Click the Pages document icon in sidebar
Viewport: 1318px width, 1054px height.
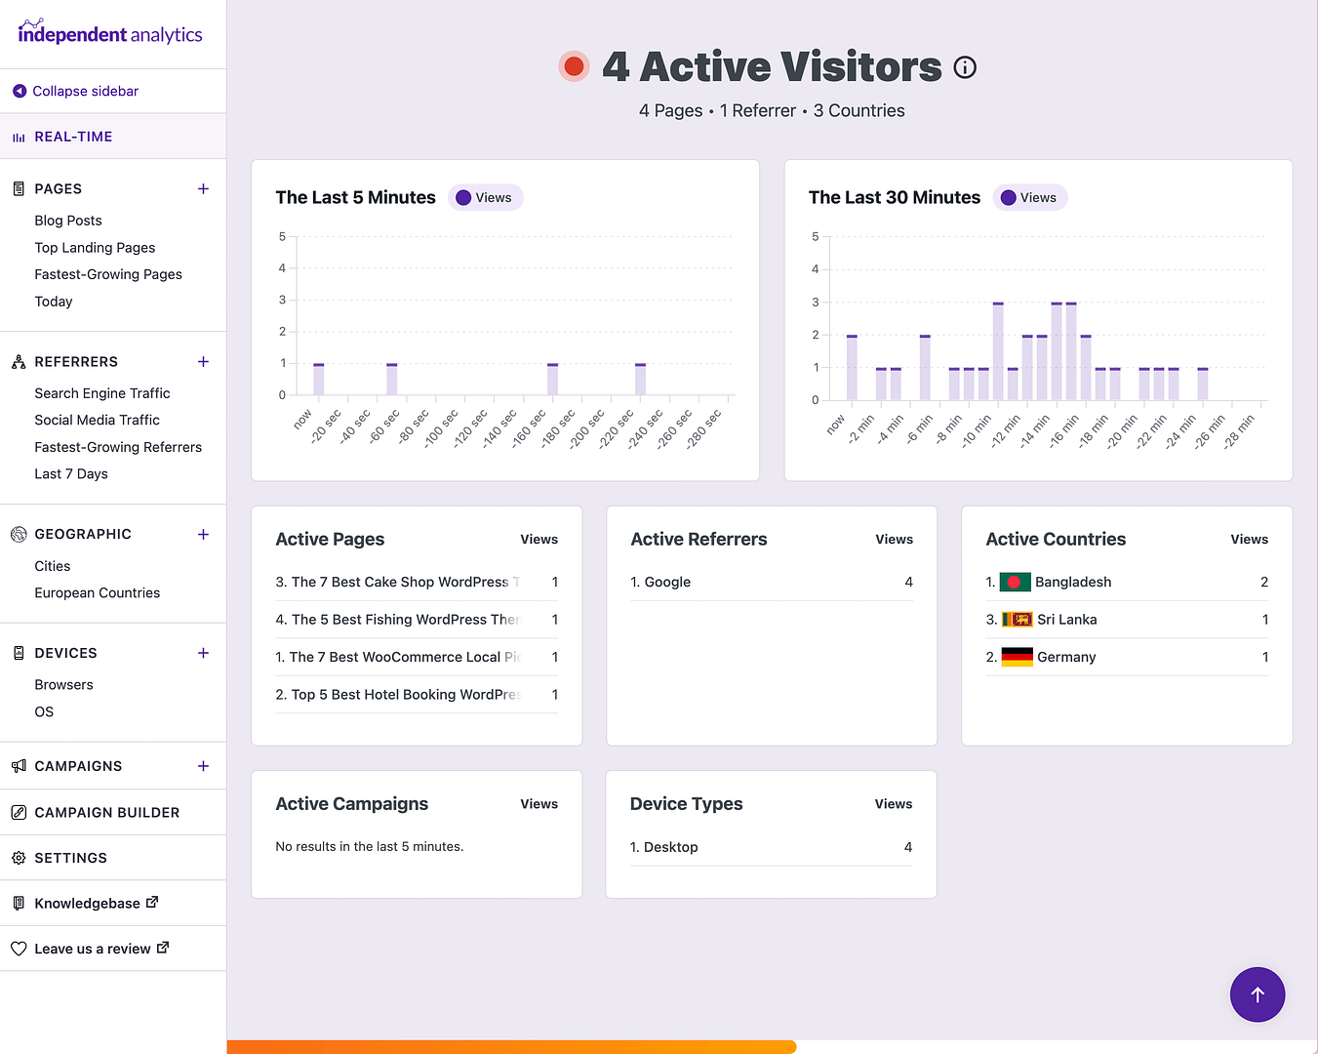tap(18, 188)
